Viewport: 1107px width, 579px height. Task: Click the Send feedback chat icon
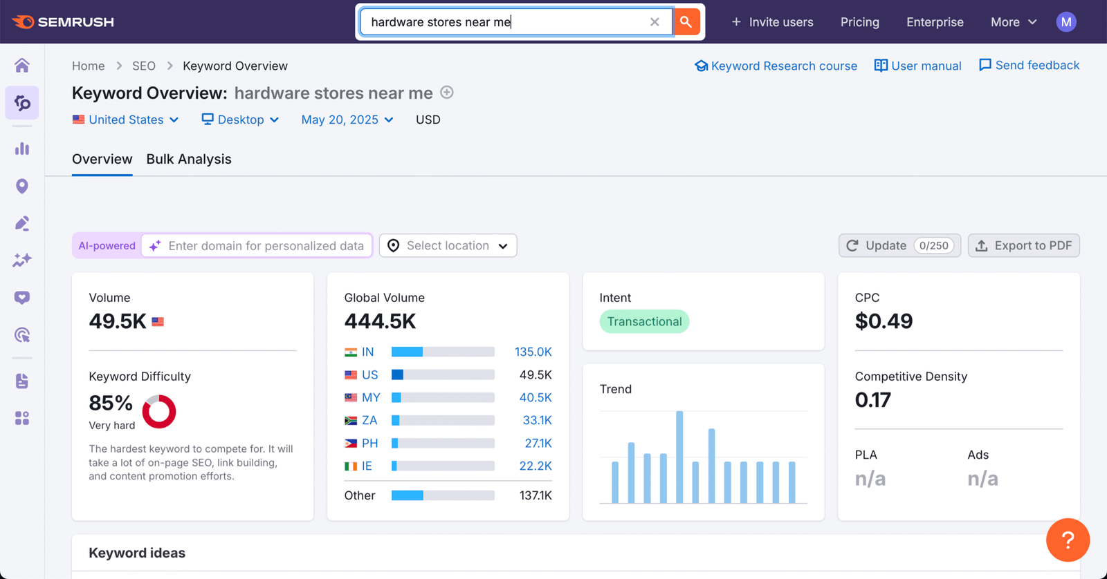point(985,65)
